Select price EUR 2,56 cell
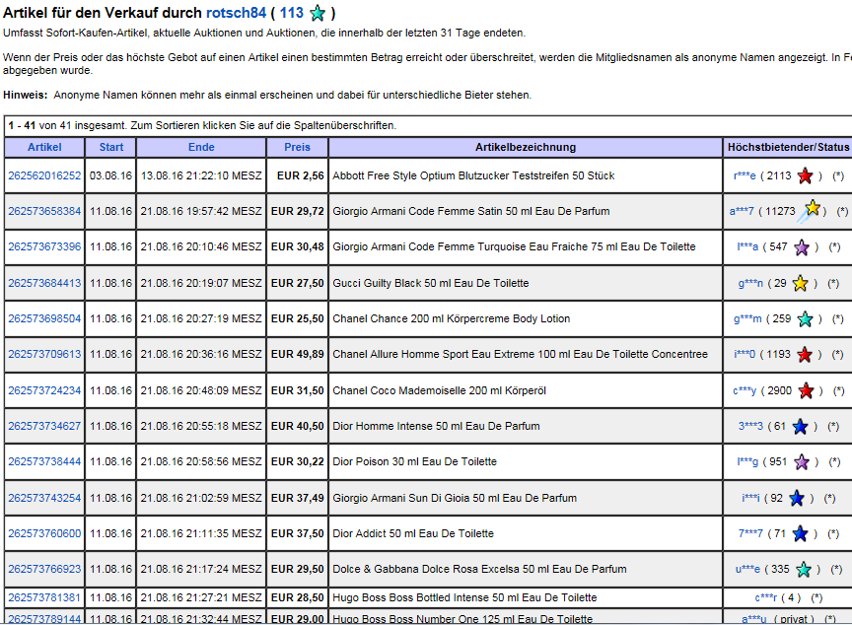852x625 pixels. point(297,175)
